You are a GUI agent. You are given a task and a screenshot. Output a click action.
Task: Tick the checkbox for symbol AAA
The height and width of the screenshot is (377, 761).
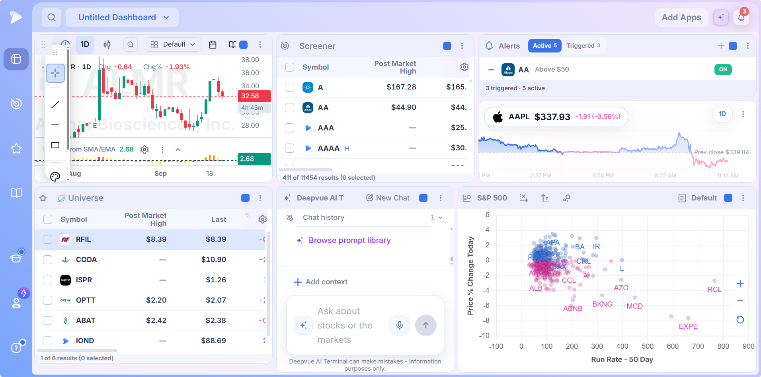pyautogui.click(x=290, y=128)
